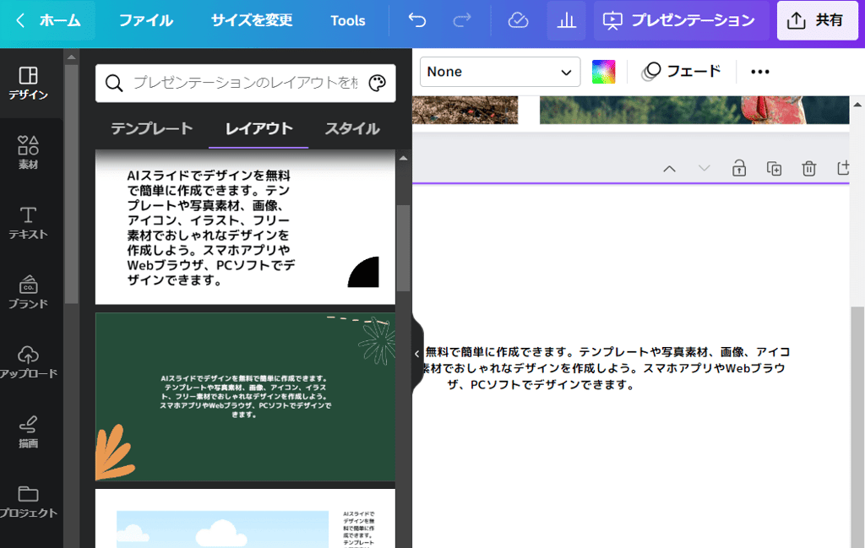Duplicate the page
The width and height of the screenshot is (865, 548).
pos(774,168)
